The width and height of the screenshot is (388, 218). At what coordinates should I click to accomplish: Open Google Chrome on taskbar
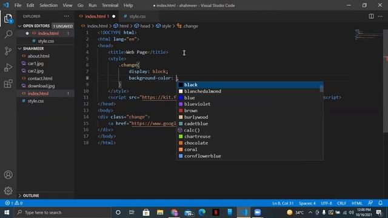[174, 213]
